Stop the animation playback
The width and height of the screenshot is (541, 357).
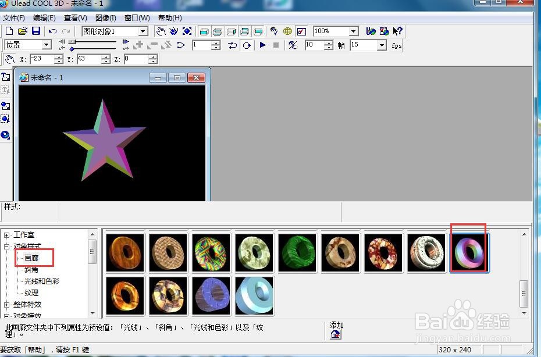(x=276, y=45)
